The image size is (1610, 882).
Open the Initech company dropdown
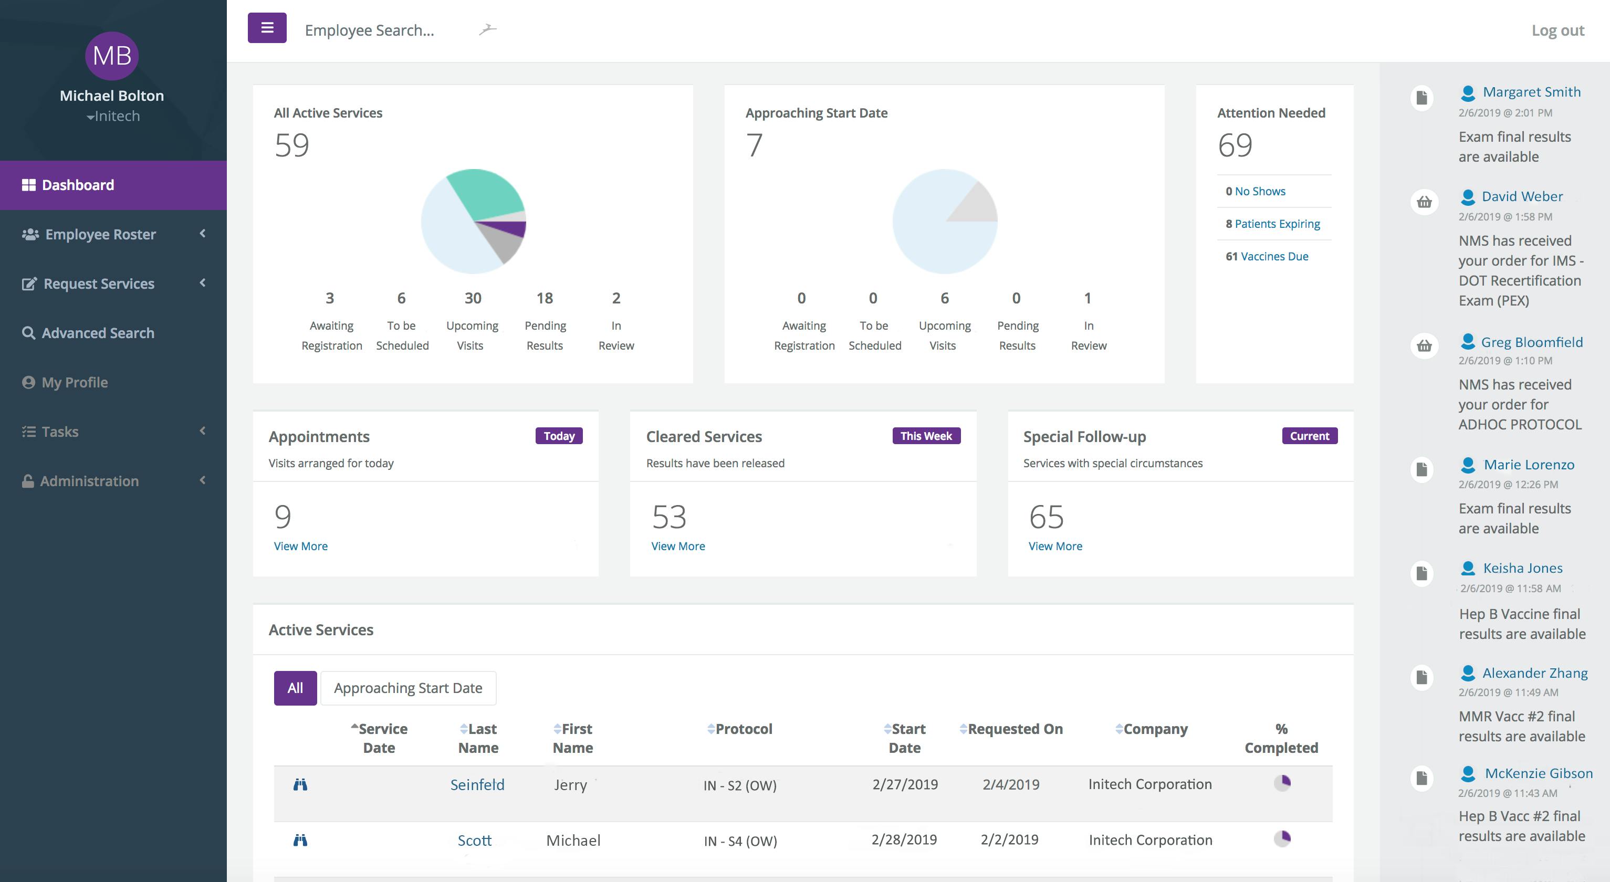click(x=113, y=116)
